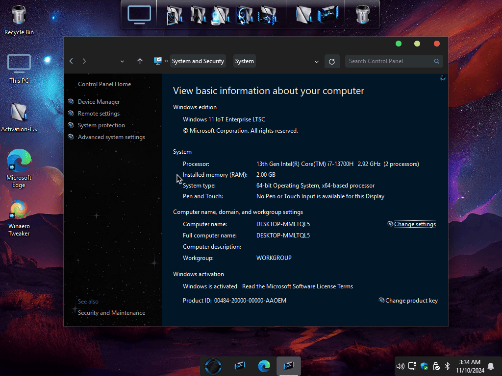Refresh the Control Panel view
This screenshot has height=376, width=502.
tap(332, 61)
